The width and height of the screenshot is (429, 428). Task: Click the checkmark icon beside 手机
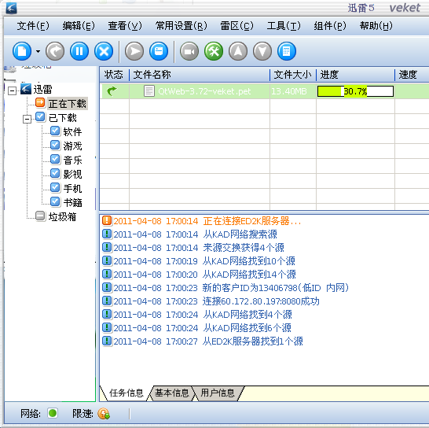(x=55, y=188)
